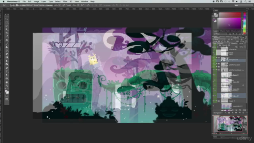Change screen mode from toolbar bottom
Screen dimensions: 254x143
click(x=7, y=99)
